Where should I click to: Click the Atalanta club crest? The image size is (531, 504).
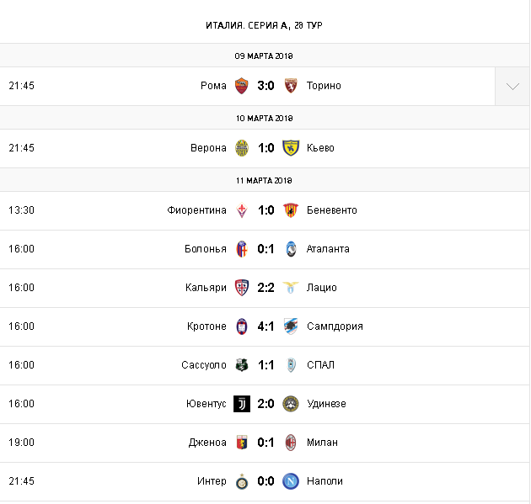[x=291, y=249]
